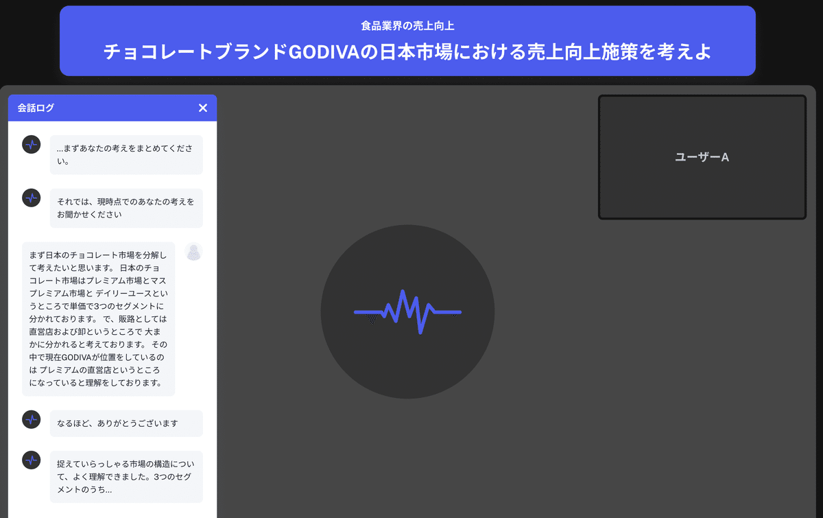
Task: Click the message '捉えていらっしゃる市場の構造について'
Action: point(126,477)
